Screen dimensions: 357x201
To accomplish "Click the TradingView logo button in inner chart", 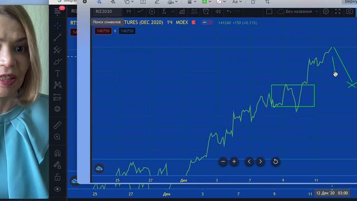I will [99, 169].
